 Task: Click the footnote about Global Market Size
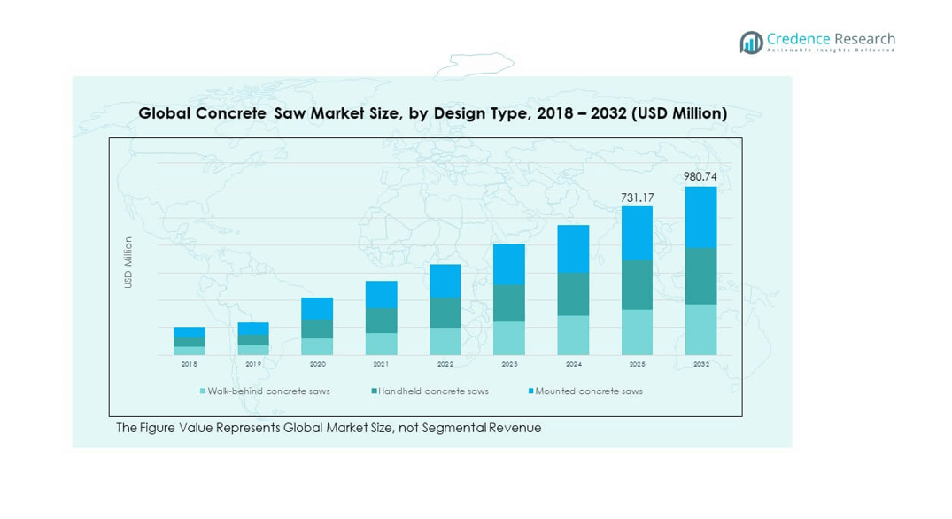pos(329,428)
